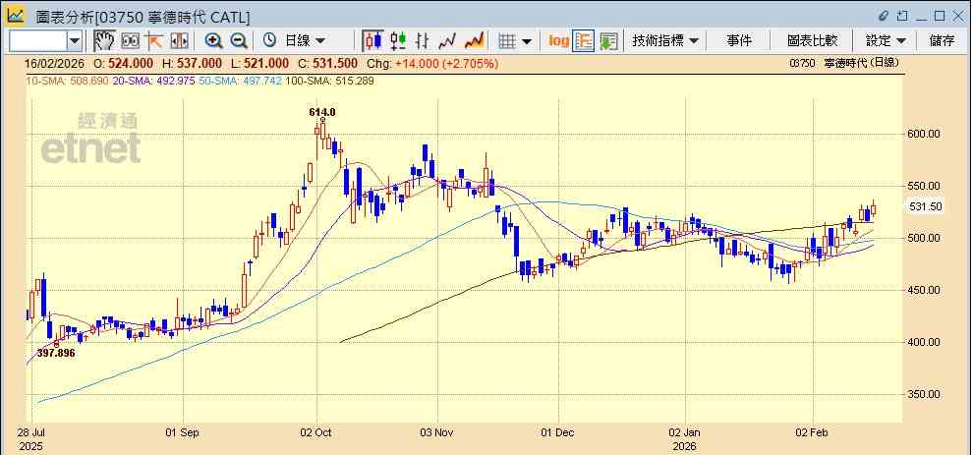973x455 pixels.
Task: Click the 100-SMA indicator label
Action: point(329,81)
